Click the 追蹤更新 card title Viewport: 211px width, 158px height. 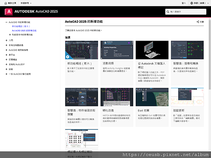click(179, 111)
